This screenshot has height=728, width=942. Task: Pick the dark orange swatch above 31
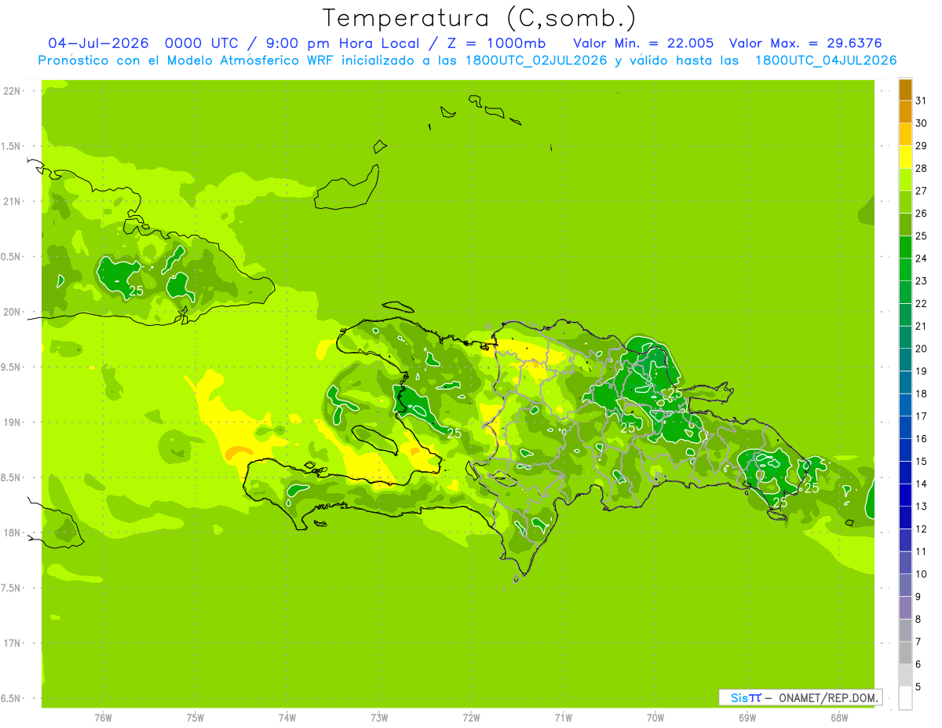pos(905,89)
